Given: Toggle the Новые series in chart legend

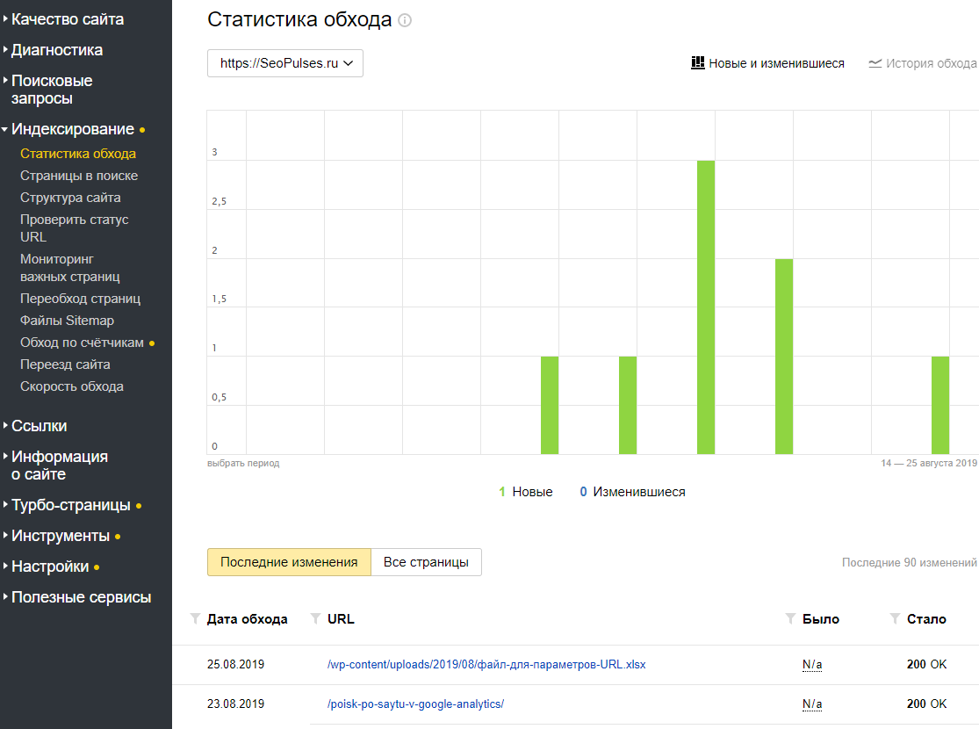Looking at the screenshot, I should click(526, 492).
